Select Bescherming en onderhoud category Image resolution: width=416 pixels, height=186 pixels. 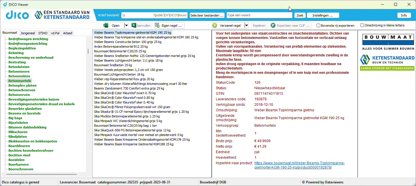tap(31, 58)
